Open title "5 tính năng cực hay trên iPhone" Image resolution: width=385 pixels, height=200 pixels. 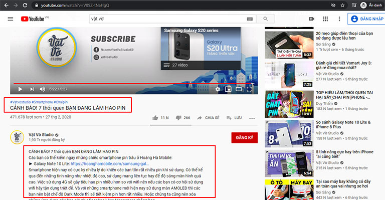pyautogui.click(x=344, y=154)
